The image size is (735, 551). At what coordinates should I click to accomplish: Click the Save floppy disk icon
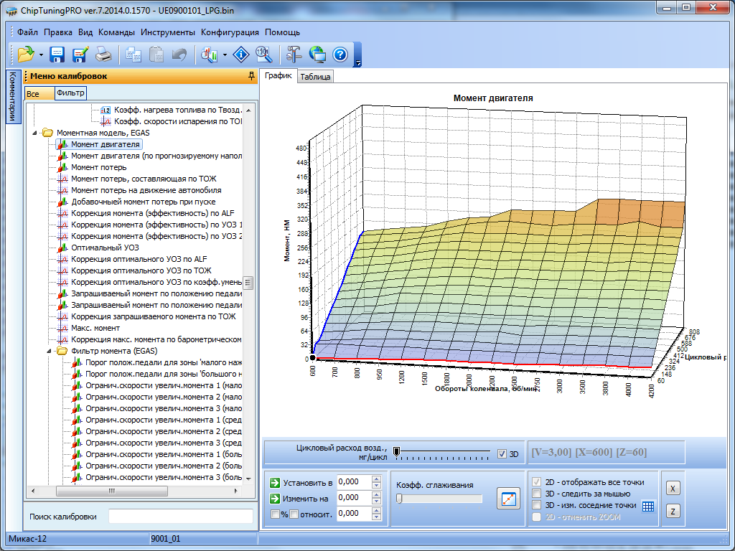57,55
